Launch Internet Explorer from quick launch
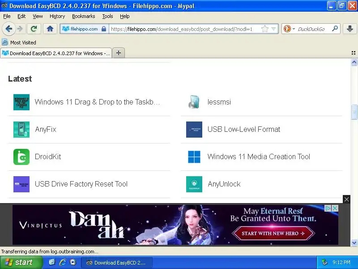 (63, 262)
